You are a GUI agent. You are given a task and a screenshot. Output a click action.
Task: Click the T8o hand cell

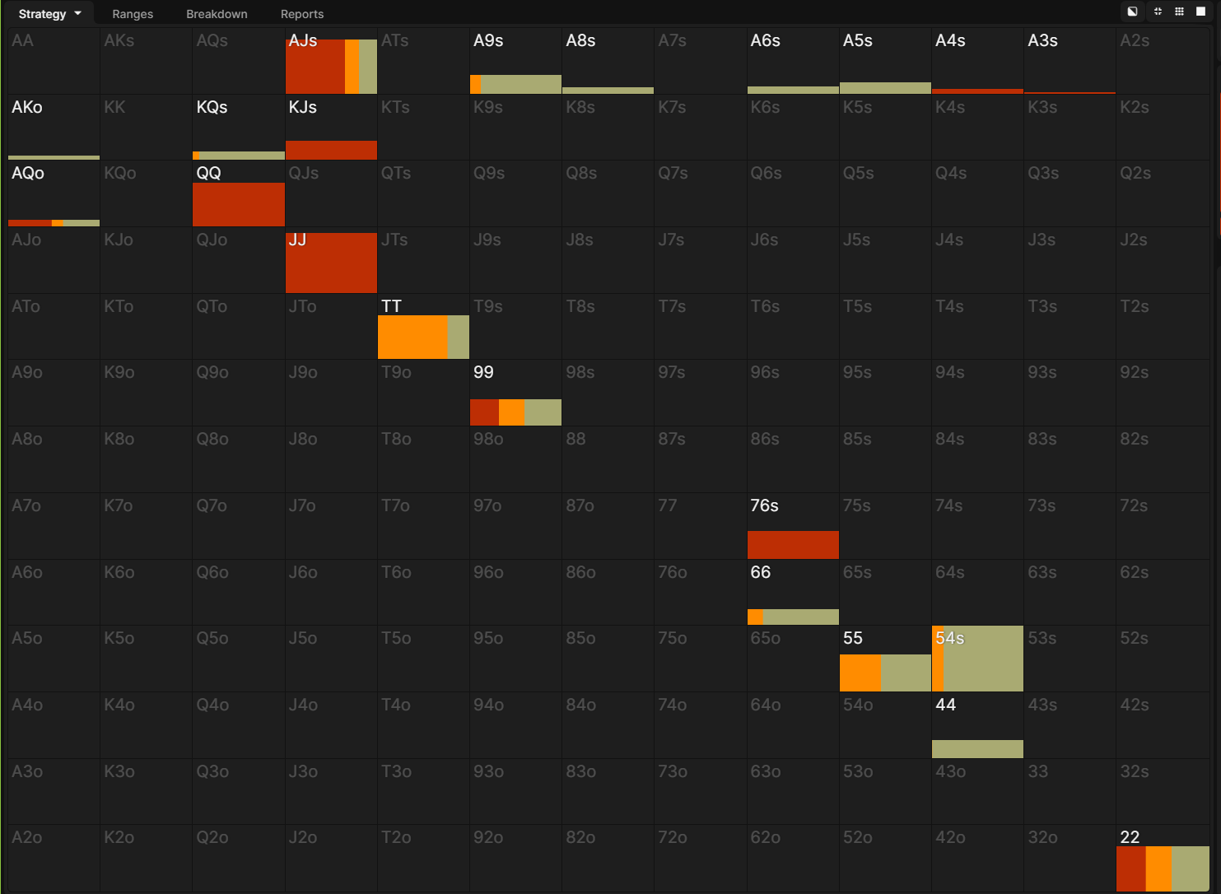tap(423, 459)
